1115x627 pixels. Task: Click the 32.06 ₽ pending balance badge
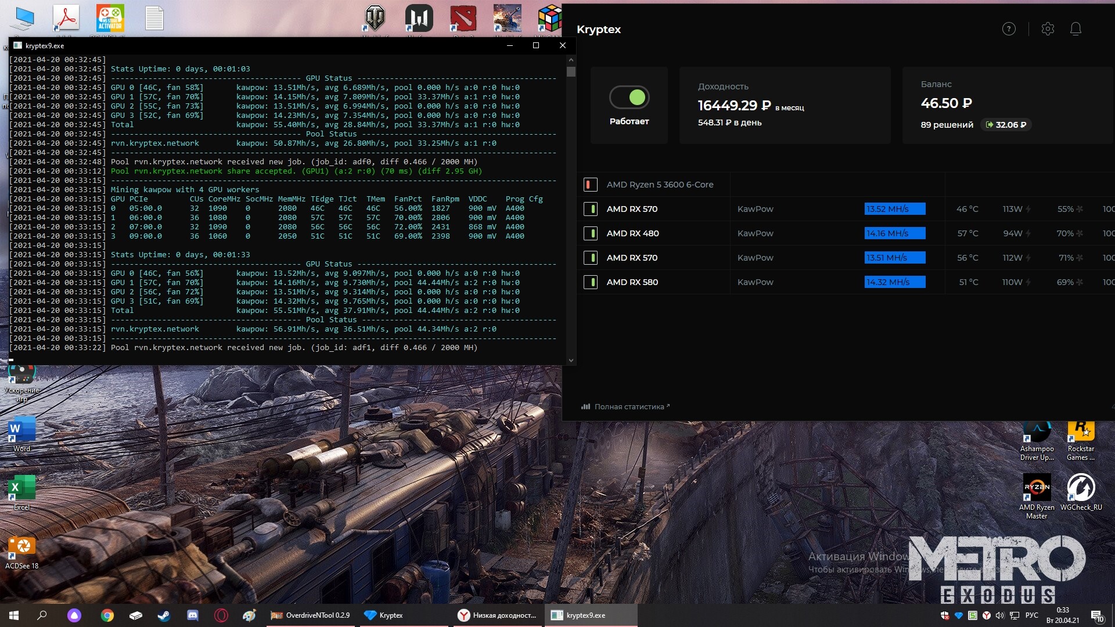[1006, 125]
